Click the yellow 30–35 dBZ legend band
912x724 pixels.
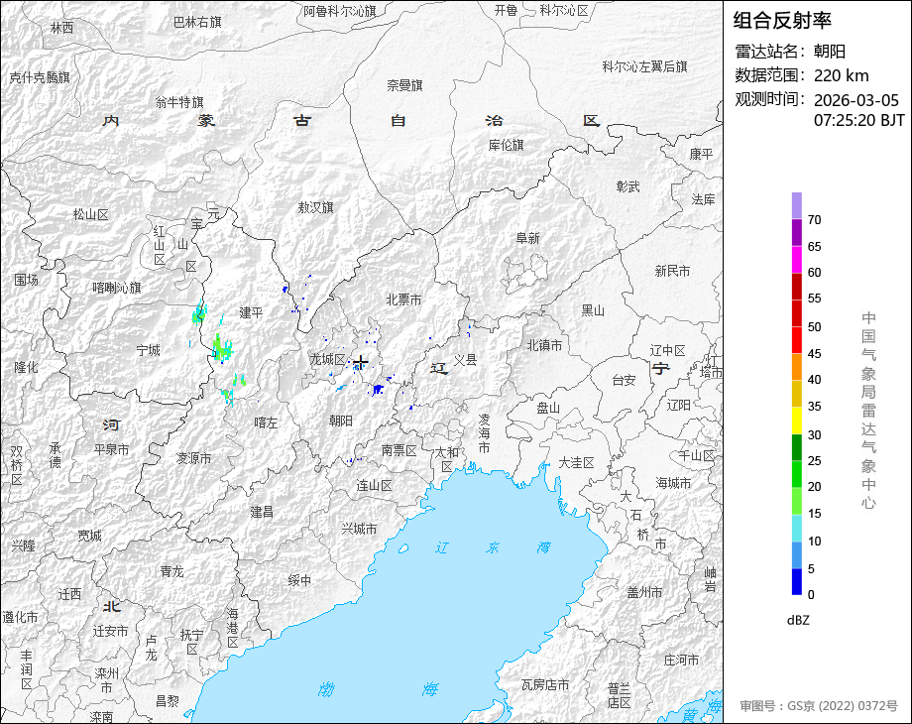pyautogui.click(x=796, y=421)
